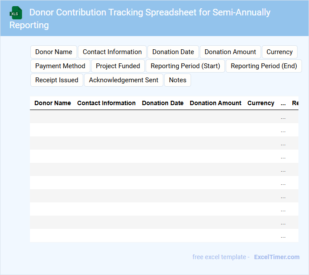
Task: Click the Receipt Issued tag
Action: 57,80
